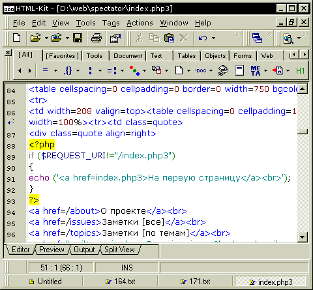313x290 pixels.
Task: Switch to the Objects tags tab
Action: pyautogui.click(x=215, y=56)
